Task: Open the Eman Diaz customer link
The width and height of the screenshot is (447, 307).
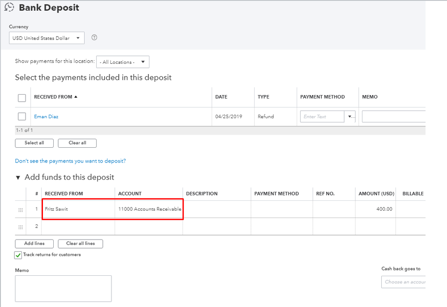Action: tap(46, 116)
